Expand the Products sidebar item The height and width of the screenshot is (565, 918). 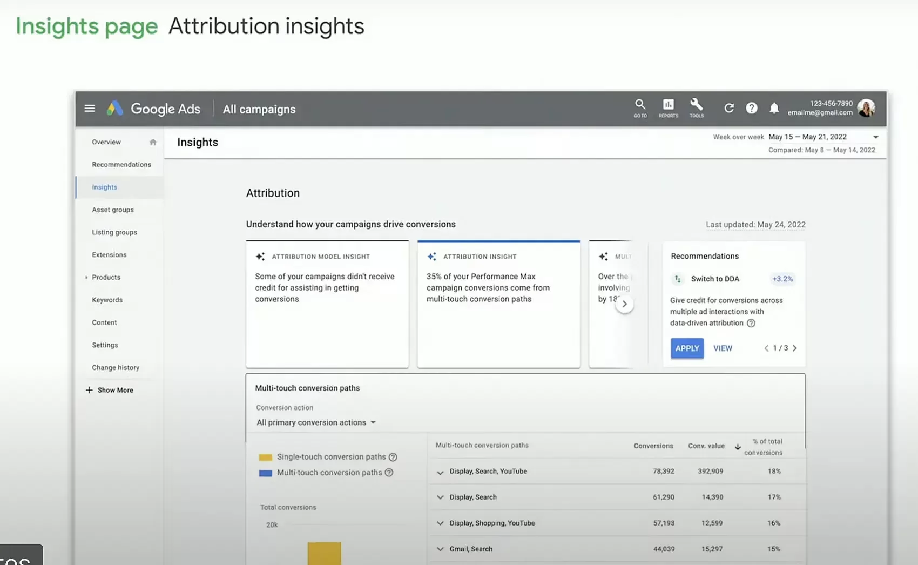(86, 277)
